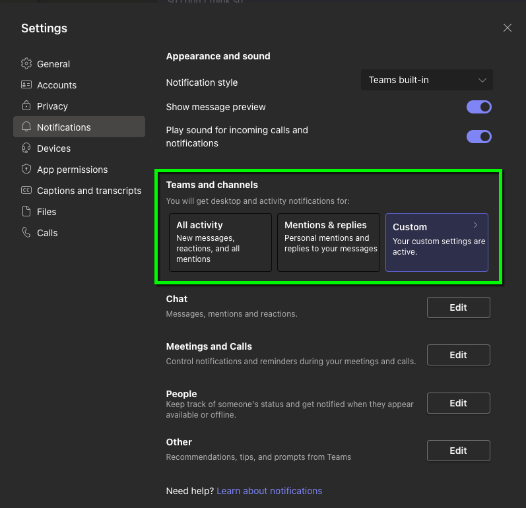The height and width of the screenshot is (508, 526).
Task: Expand Custom settings via chevron
Action: click(x=475, y=225)
